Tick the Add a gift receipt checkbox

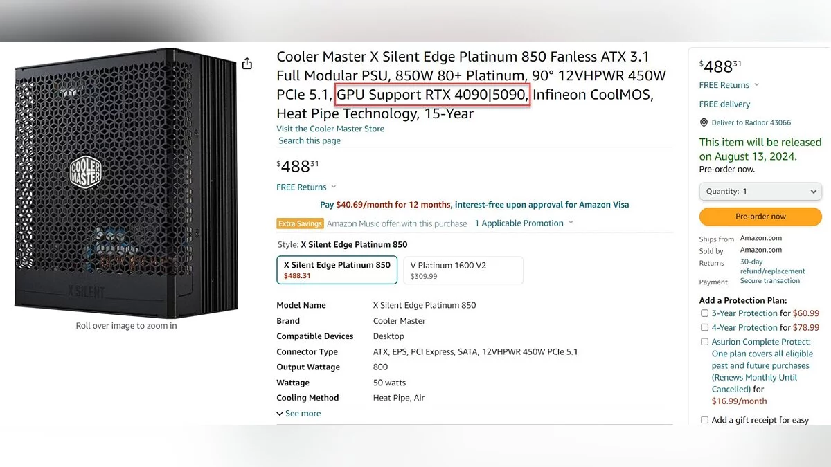pos(704,420)
